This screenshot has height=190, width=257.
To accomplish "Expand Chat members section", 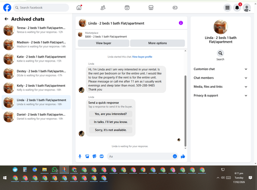I will point(221,78).
